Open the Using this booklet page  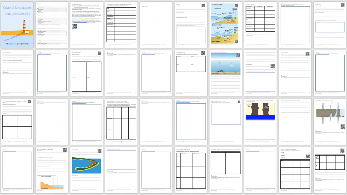[x=87, y=25]
